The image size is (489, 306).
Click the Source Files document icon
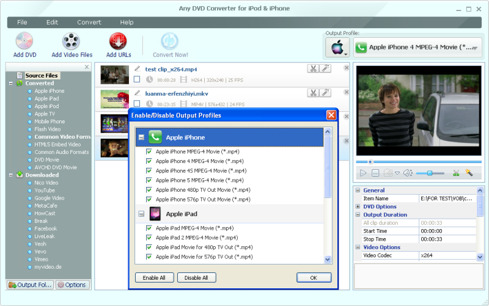[x=20, y=75]
